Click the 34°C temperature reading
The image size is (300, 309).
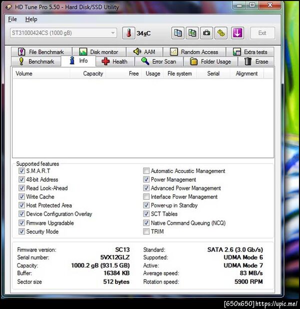[143, 33]
